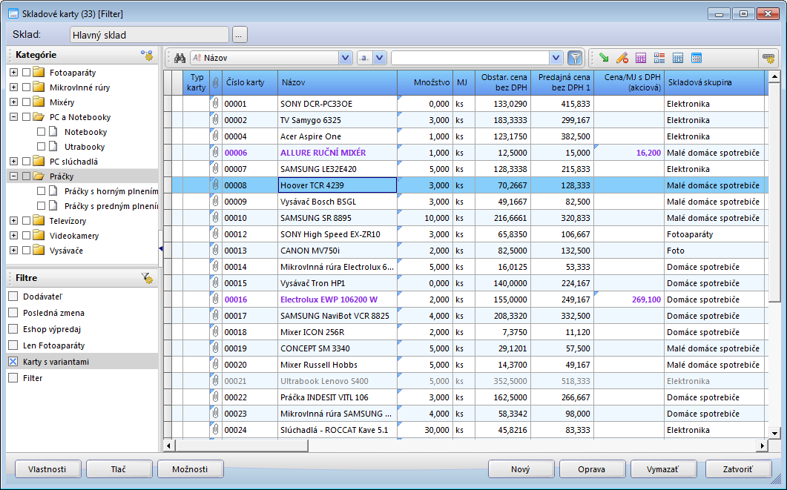Click the Videokamery folder icon

tap(39, 236)
